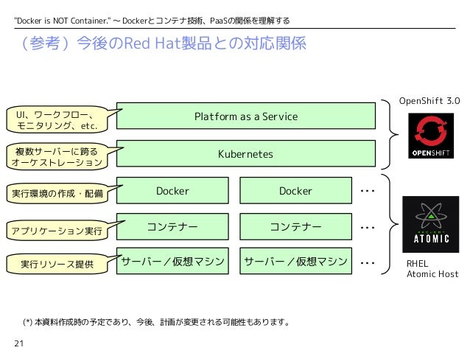Screen dimensions: 470x353
Task: Click the page number 21
Action: [x=18, y=343]
